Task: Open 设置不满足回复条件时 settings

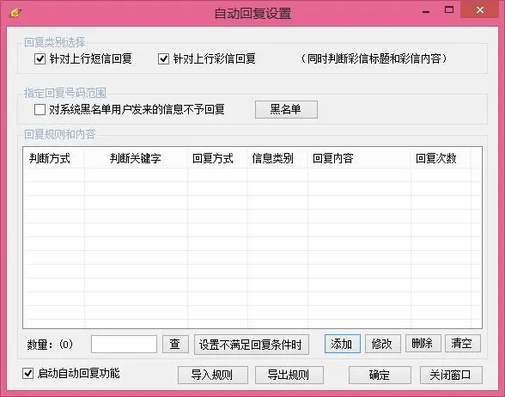Action: 251,345
